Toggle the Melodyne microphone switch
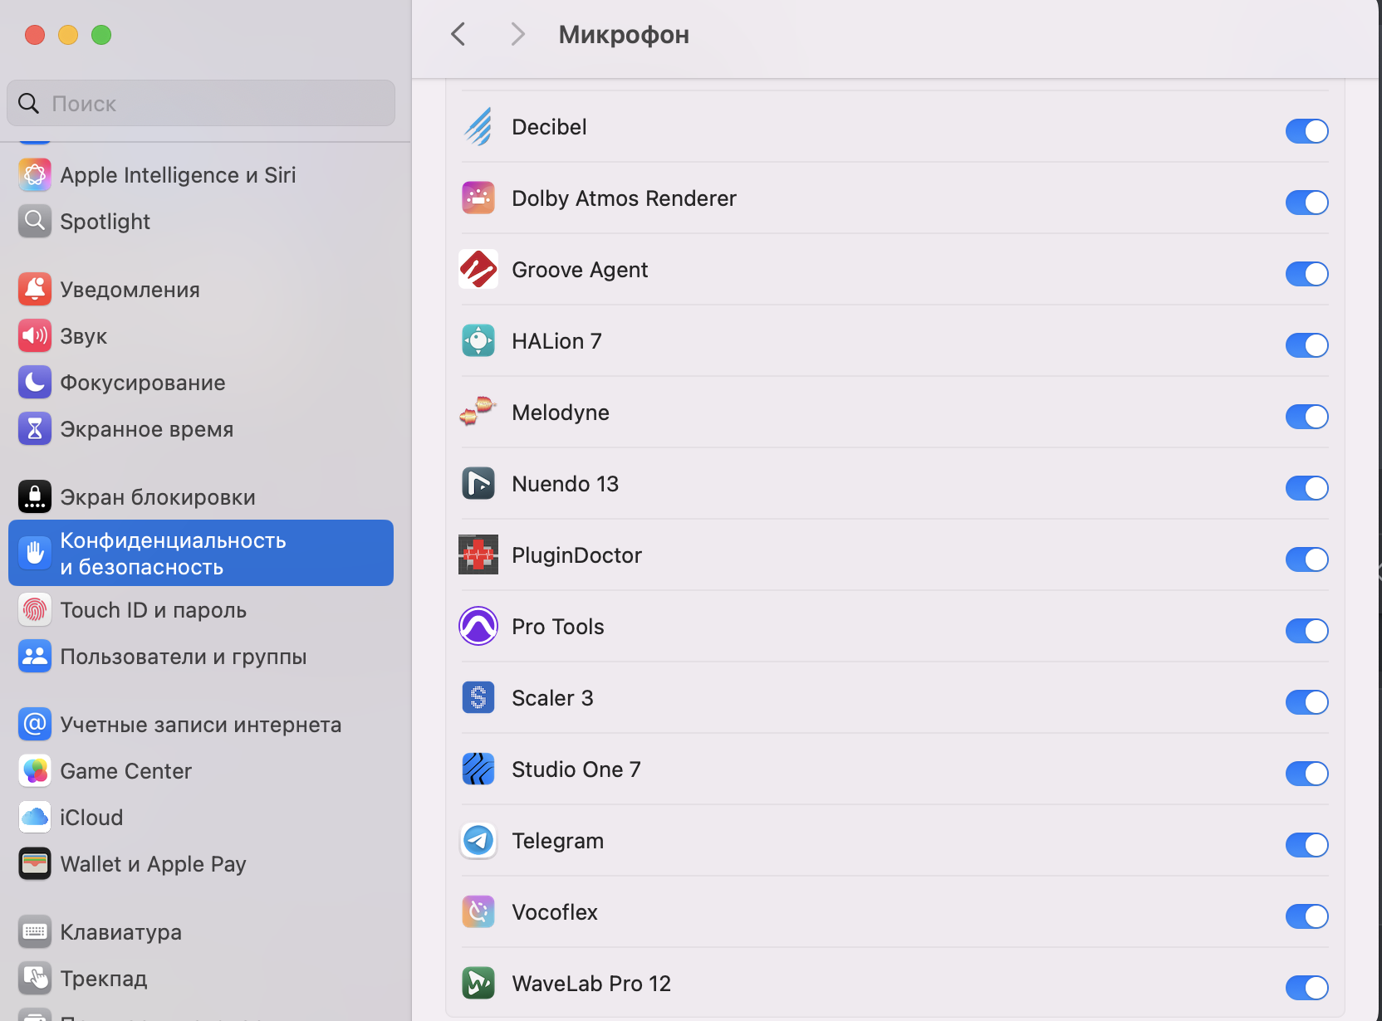Viewport: 1382px width, 1021px height. 1306,417
